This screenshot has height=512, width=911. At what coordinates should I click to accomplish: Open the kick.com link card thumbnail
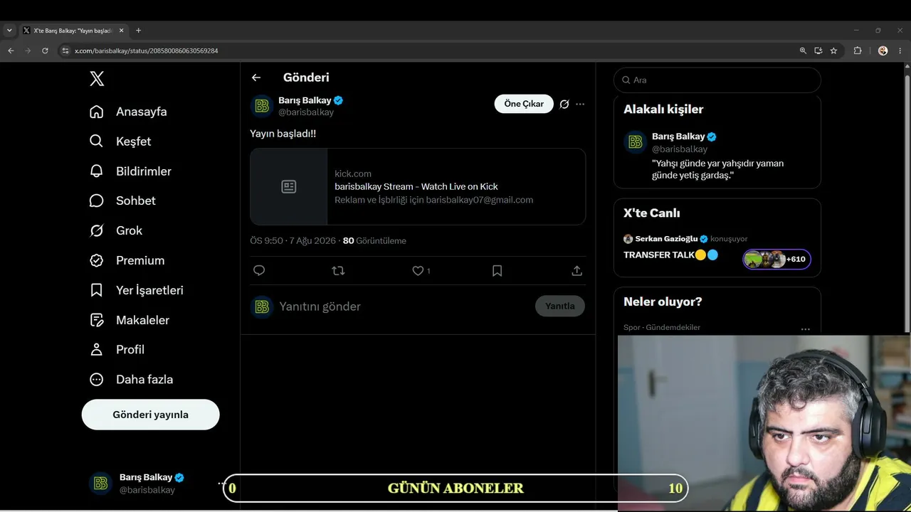tap(288, 186)
